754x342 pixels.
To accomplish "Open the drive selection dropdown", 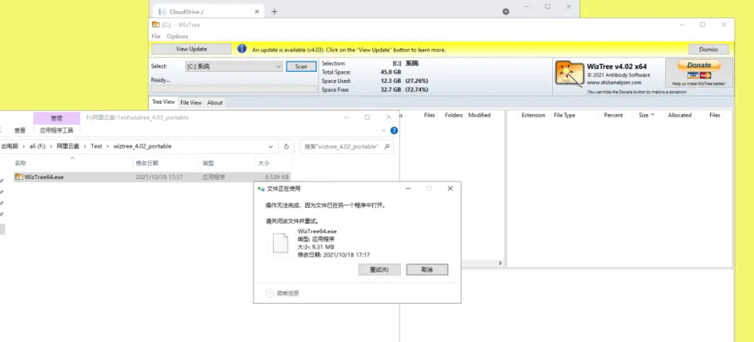I will 279,67.
